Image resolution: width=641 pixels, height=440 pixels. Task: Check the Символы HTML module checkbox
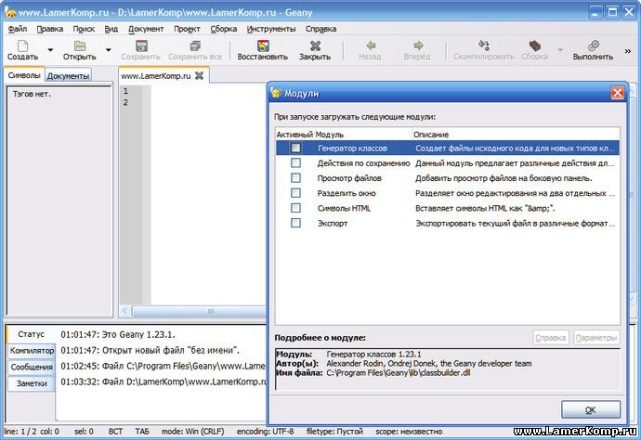(295, 208)
